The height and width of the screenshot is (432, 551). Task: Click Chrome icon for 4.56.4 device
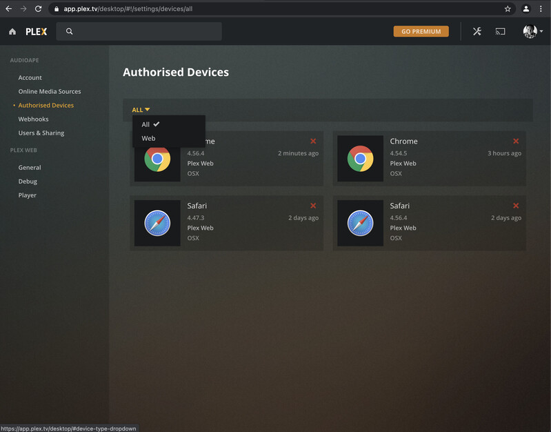(157, 159)
